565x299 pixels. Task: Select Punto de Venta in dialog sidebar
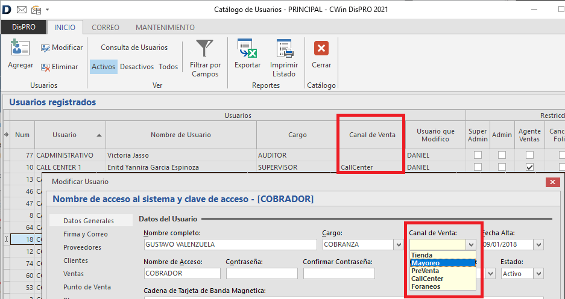87,287
